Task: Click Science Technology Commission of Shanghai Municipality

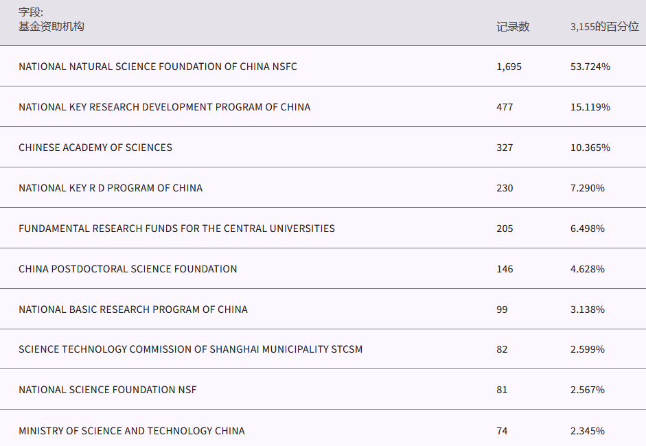Action: click(x=190, y=349)
